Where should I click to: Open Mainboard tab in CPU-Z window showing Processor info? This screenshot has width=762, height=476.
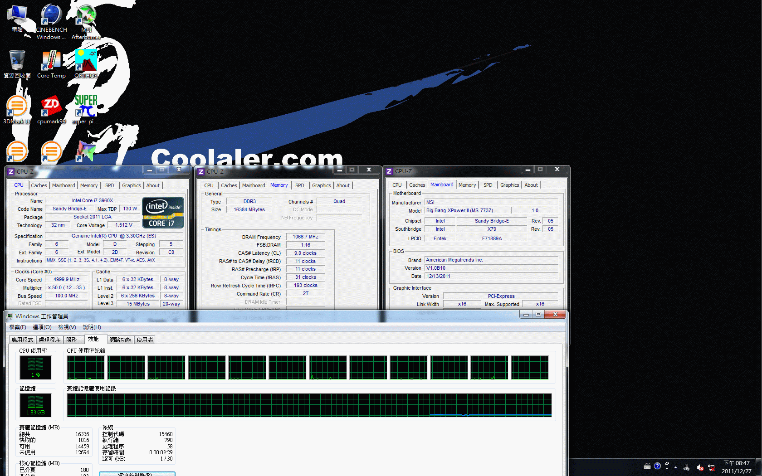click(63, 185)
